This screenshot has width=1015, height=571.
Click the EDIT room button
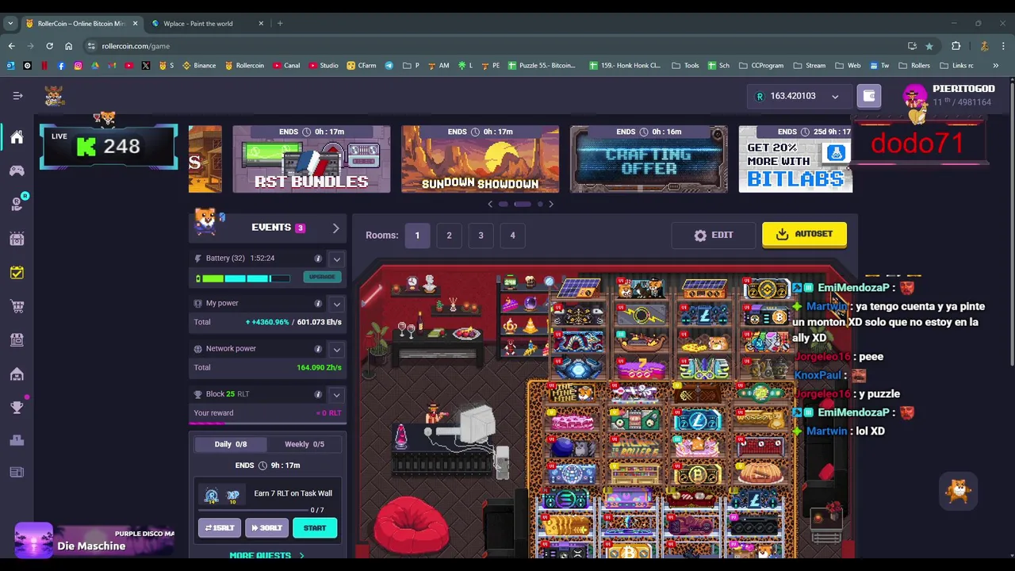click(714, 236)
